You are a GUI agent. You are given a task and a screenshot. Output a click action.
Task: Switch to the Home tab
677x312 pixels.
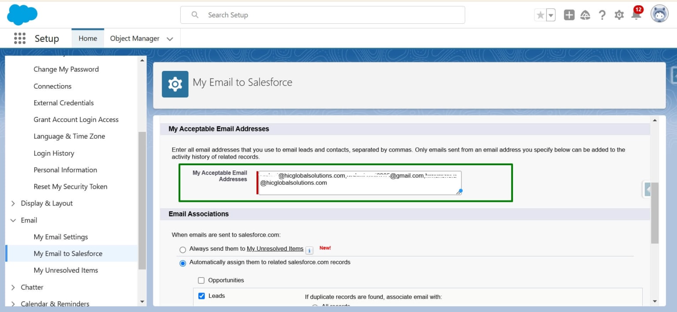[88, 38]
